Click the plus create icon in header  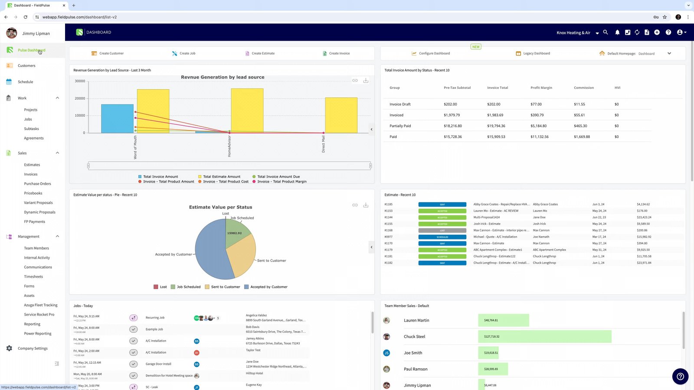657,32
